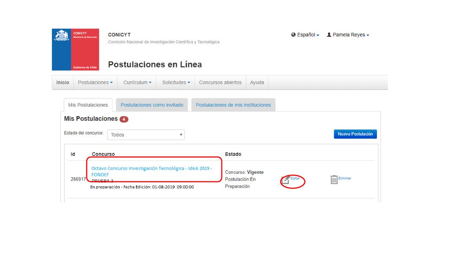Screen dimensions: 451x253
Task: Open Octavo Concurso Investigación Tecnológica IDeA 2019 link
Action: tap(152, 171)
